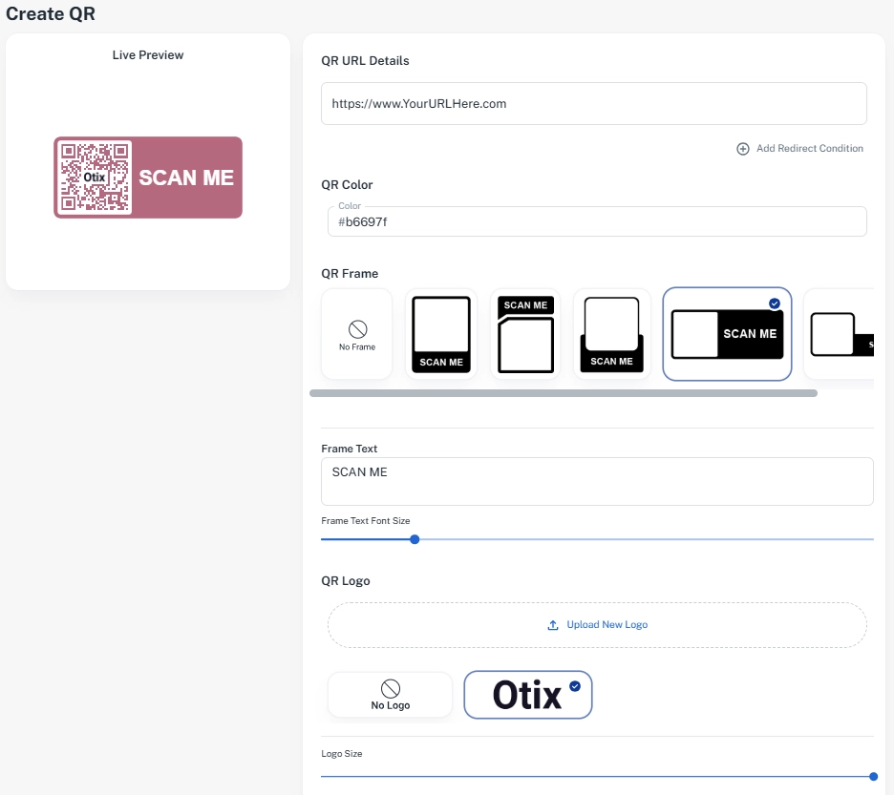Select the horizontal frame with SCAN ME on right
This screenshot has width=894, height=795.
pyautogui.click(x=727, y=334)
